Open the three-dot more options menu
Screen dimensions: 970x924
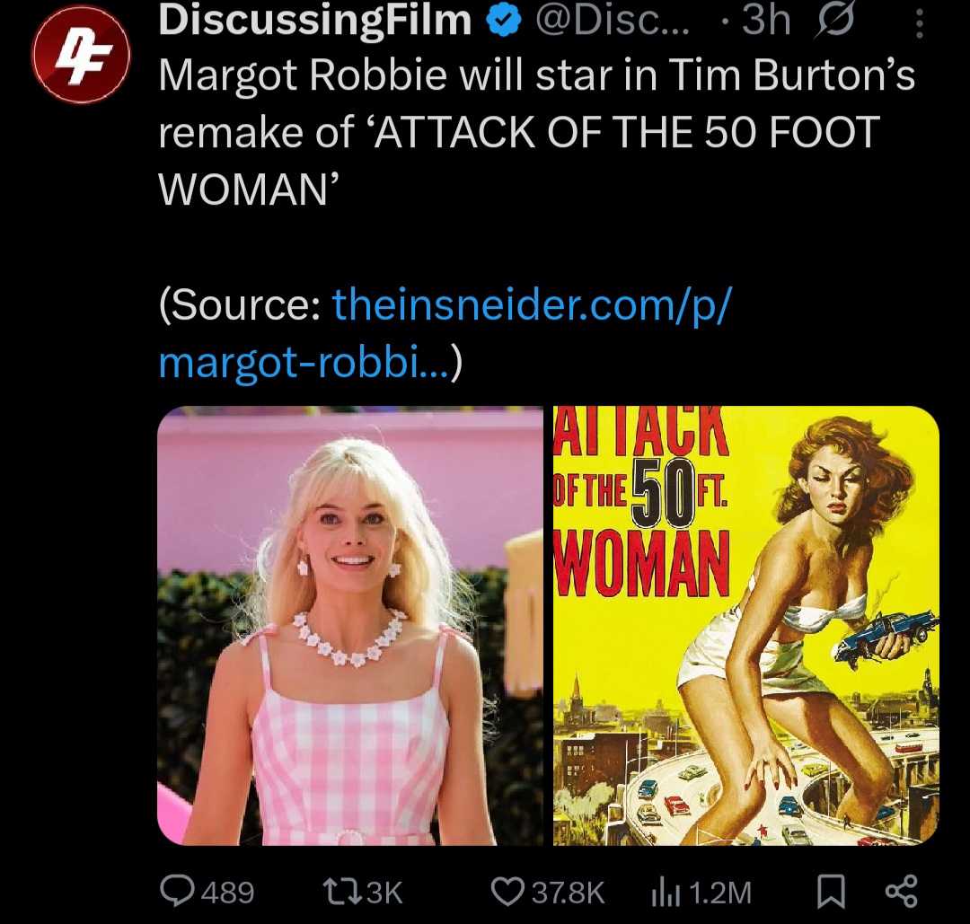(x=920, y=22)
